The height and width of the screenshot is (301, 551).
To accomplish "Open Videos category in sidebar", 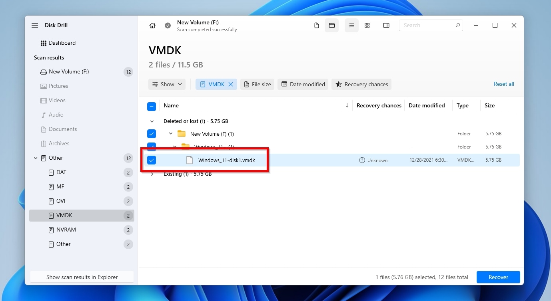I will pyautogui.click(x=82, y=101).
